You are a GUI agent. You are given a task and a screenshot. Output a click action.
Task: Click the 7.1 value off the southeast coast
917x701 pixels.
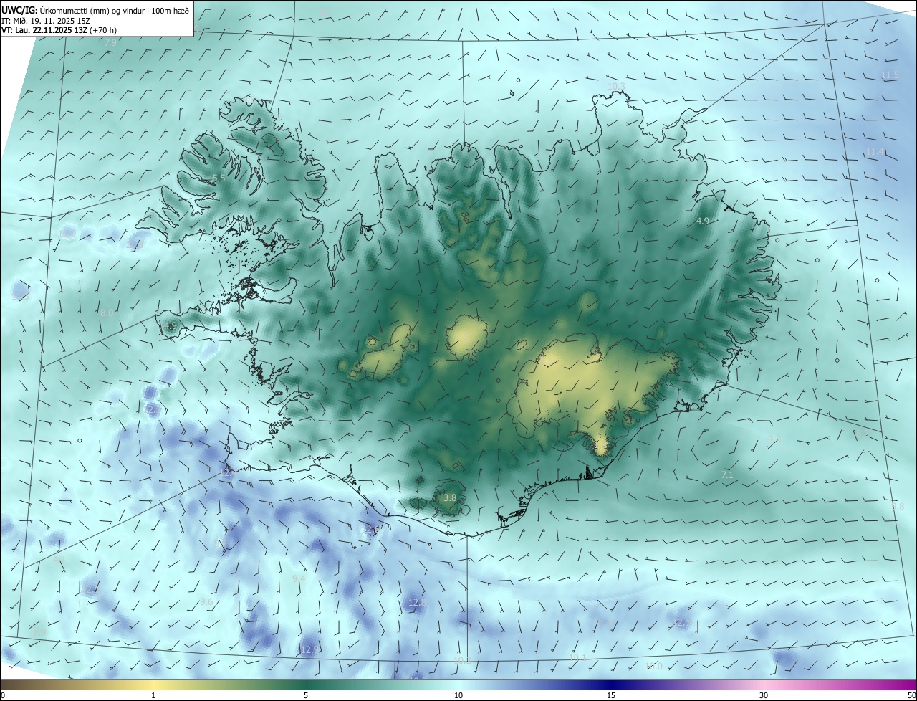[x=727, y=475]
